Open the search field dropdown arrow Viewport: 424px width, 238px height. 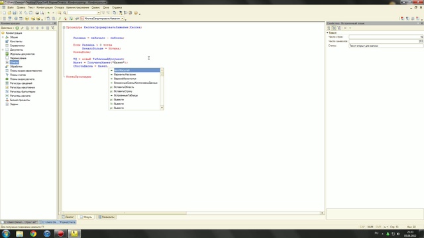(x=99, y=13)
